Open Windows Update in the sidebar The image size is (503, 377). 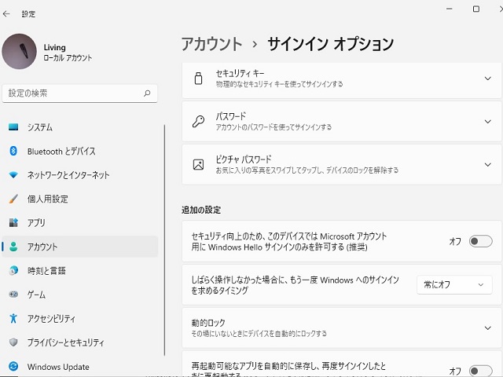pyautogui.click(x=80, y=367)
